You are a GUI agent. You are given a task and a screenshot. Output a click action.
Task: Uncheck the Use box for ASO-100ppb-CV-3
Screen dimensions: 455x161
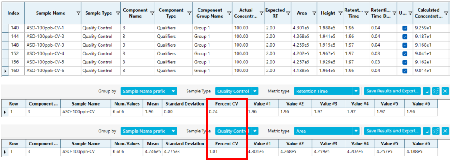[405, 45]
